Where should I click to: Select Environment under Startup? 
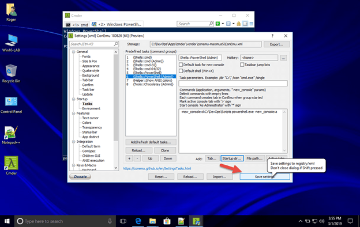(91, 108)
